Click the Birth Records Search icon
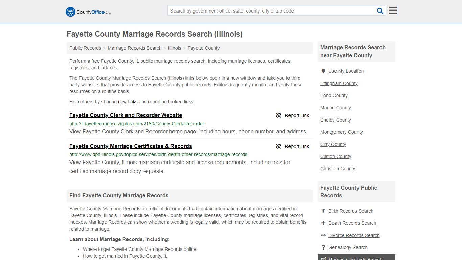 (323, 211)
